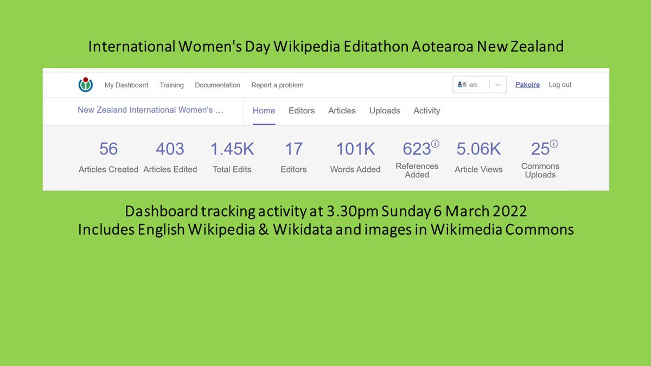Switch to the Editors tab
This screenshot has height=366, width=651.
coord(302,111)
